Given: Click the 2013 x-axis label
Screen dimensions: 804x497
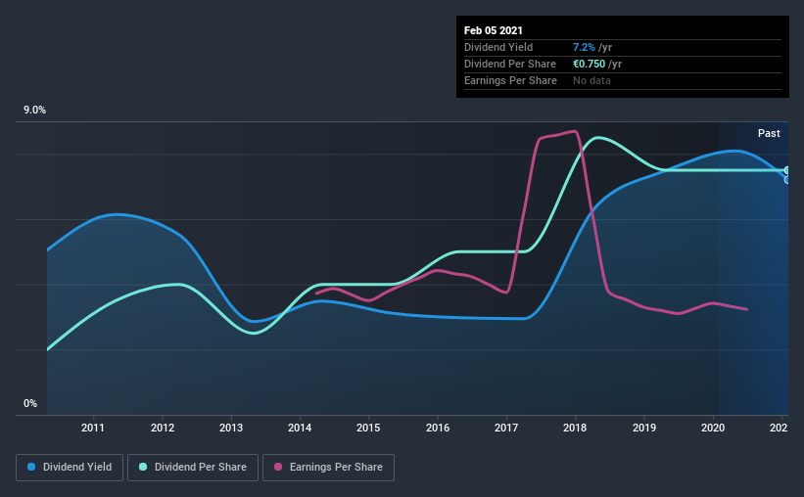Looking at the screenshot, I should pos(231,428).
